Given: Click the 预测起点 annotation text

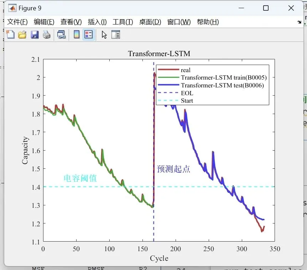Looking at the screenshot, I should [173, 169].
